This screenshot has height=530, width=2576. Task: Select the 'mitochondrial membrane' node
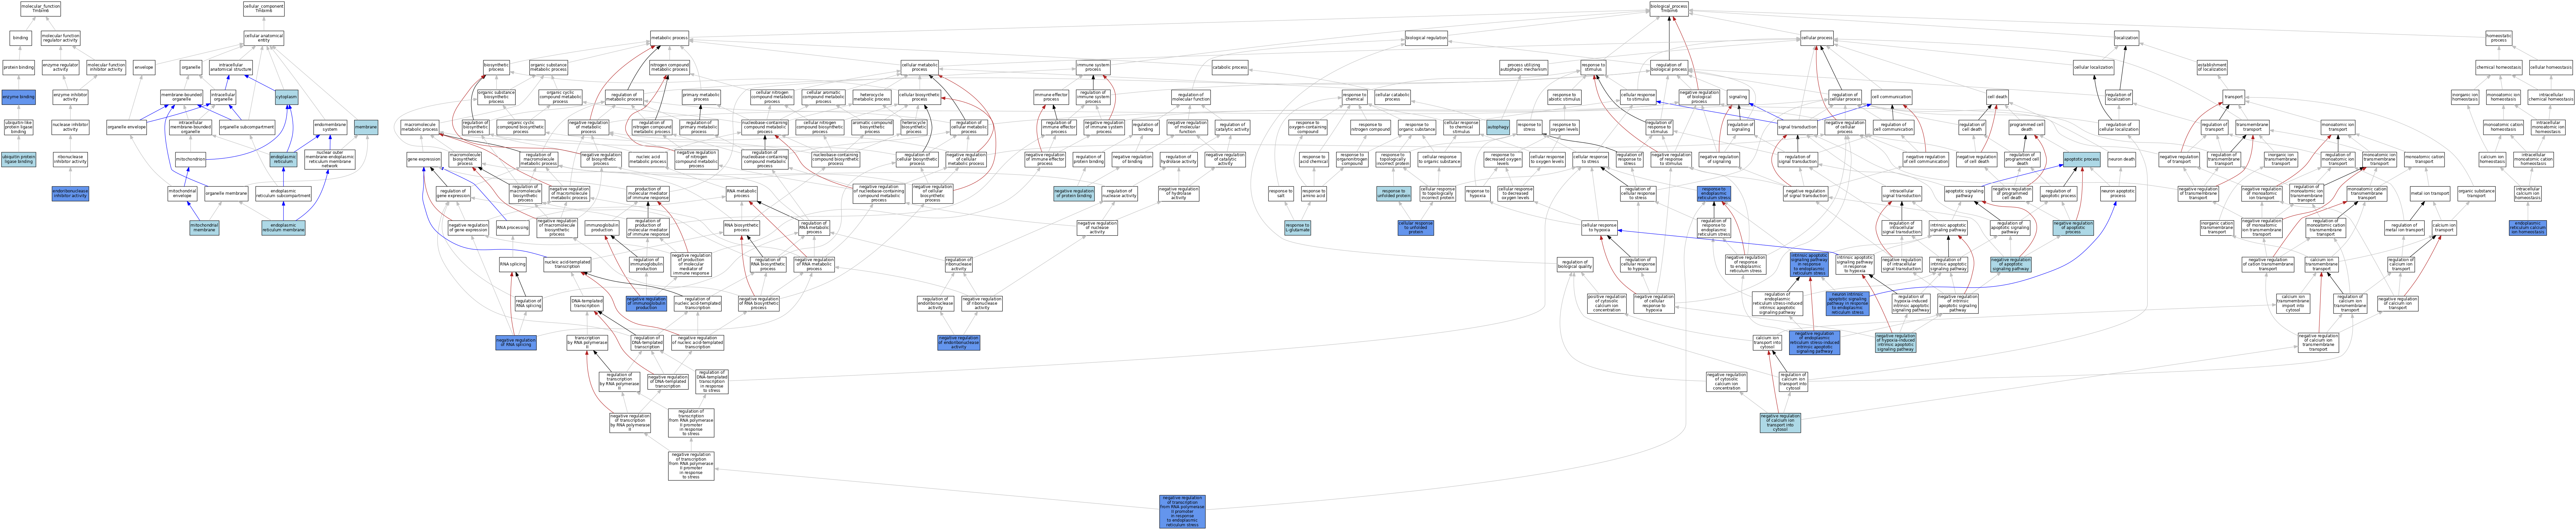pos(204,228)
